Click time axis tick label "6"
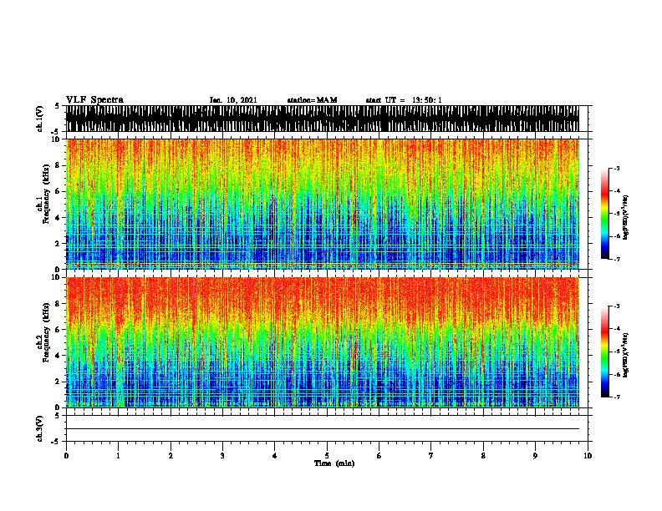This screenshot has width=662, height=511. coord(379,456)
